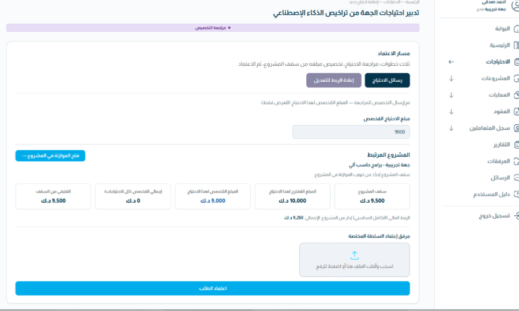Click the سقف المشروع card

(372, 196)
